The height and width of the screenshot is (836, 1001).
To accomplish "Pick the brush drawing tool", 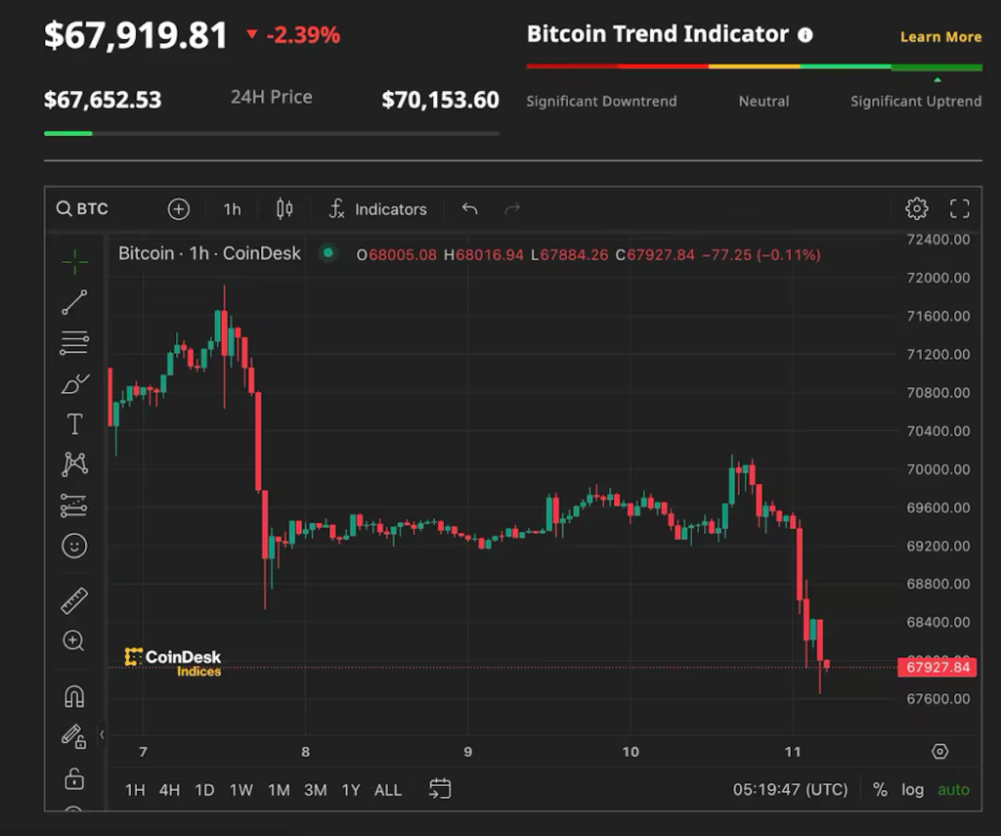I will pos(74,383).
